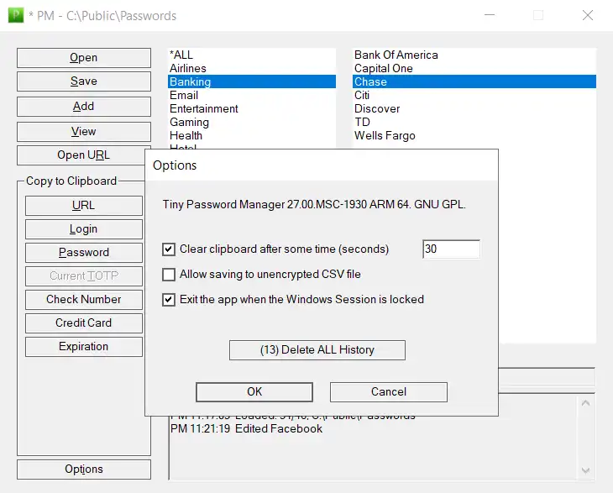
Task: Copy Credit Card to clipboard
Action: tap(84, 323)
